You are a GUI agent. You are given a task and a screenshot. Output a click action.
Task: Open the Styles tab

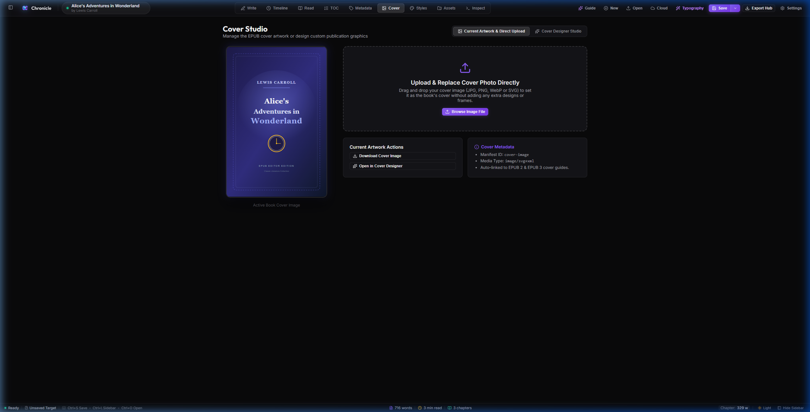point(418,8)
